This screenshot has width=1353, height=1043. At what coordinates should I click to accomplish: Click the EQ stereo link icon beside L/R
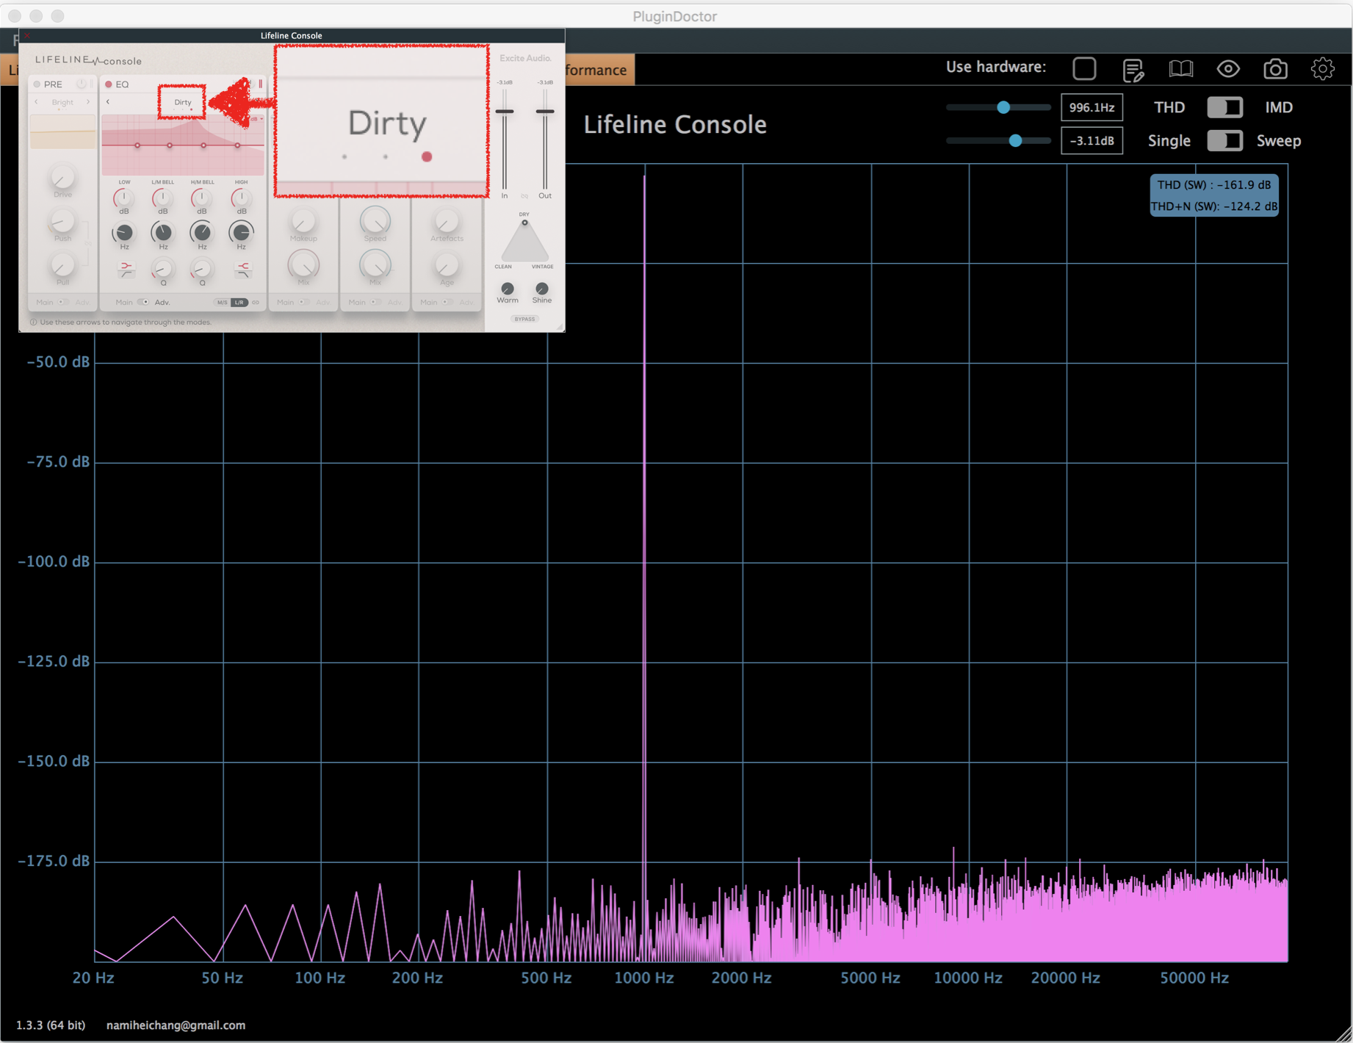[x=256, y=303]
